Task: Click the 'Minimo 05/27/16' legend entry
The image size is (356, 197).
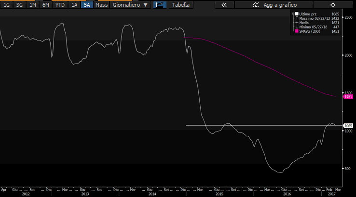Action: (x=314, y=27)
